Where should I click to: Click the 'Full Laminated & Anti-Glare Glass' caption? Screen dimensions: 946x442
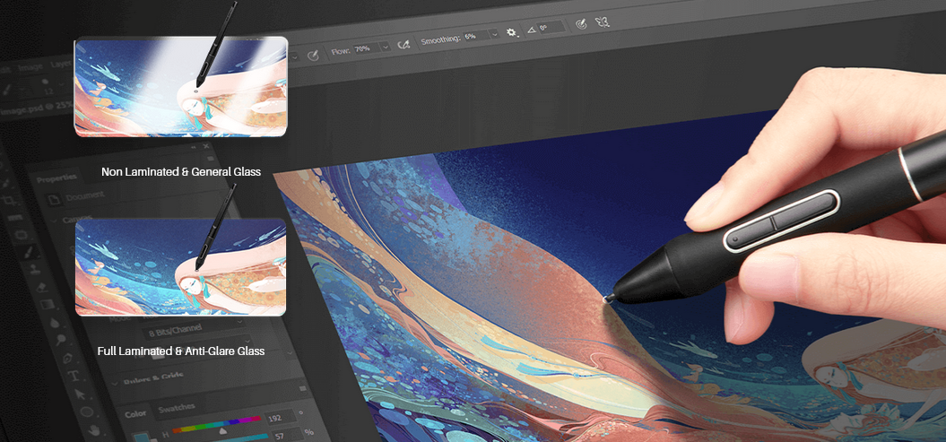point(181,351)
